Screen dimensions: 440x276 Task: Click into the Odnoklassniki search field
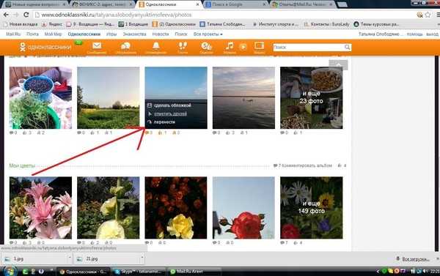click(x=309, y=47)
